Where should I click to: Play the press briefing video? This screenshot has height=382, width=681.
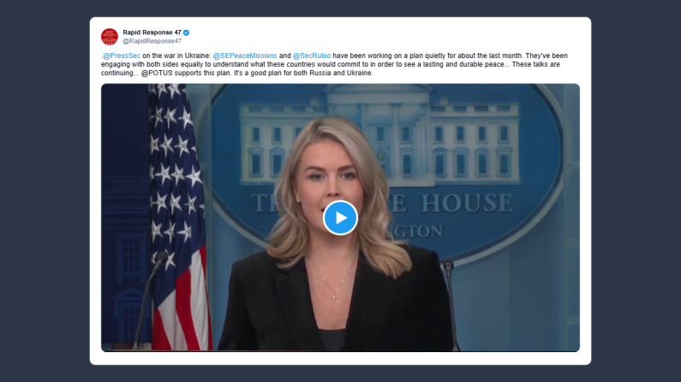coord(340,218)
